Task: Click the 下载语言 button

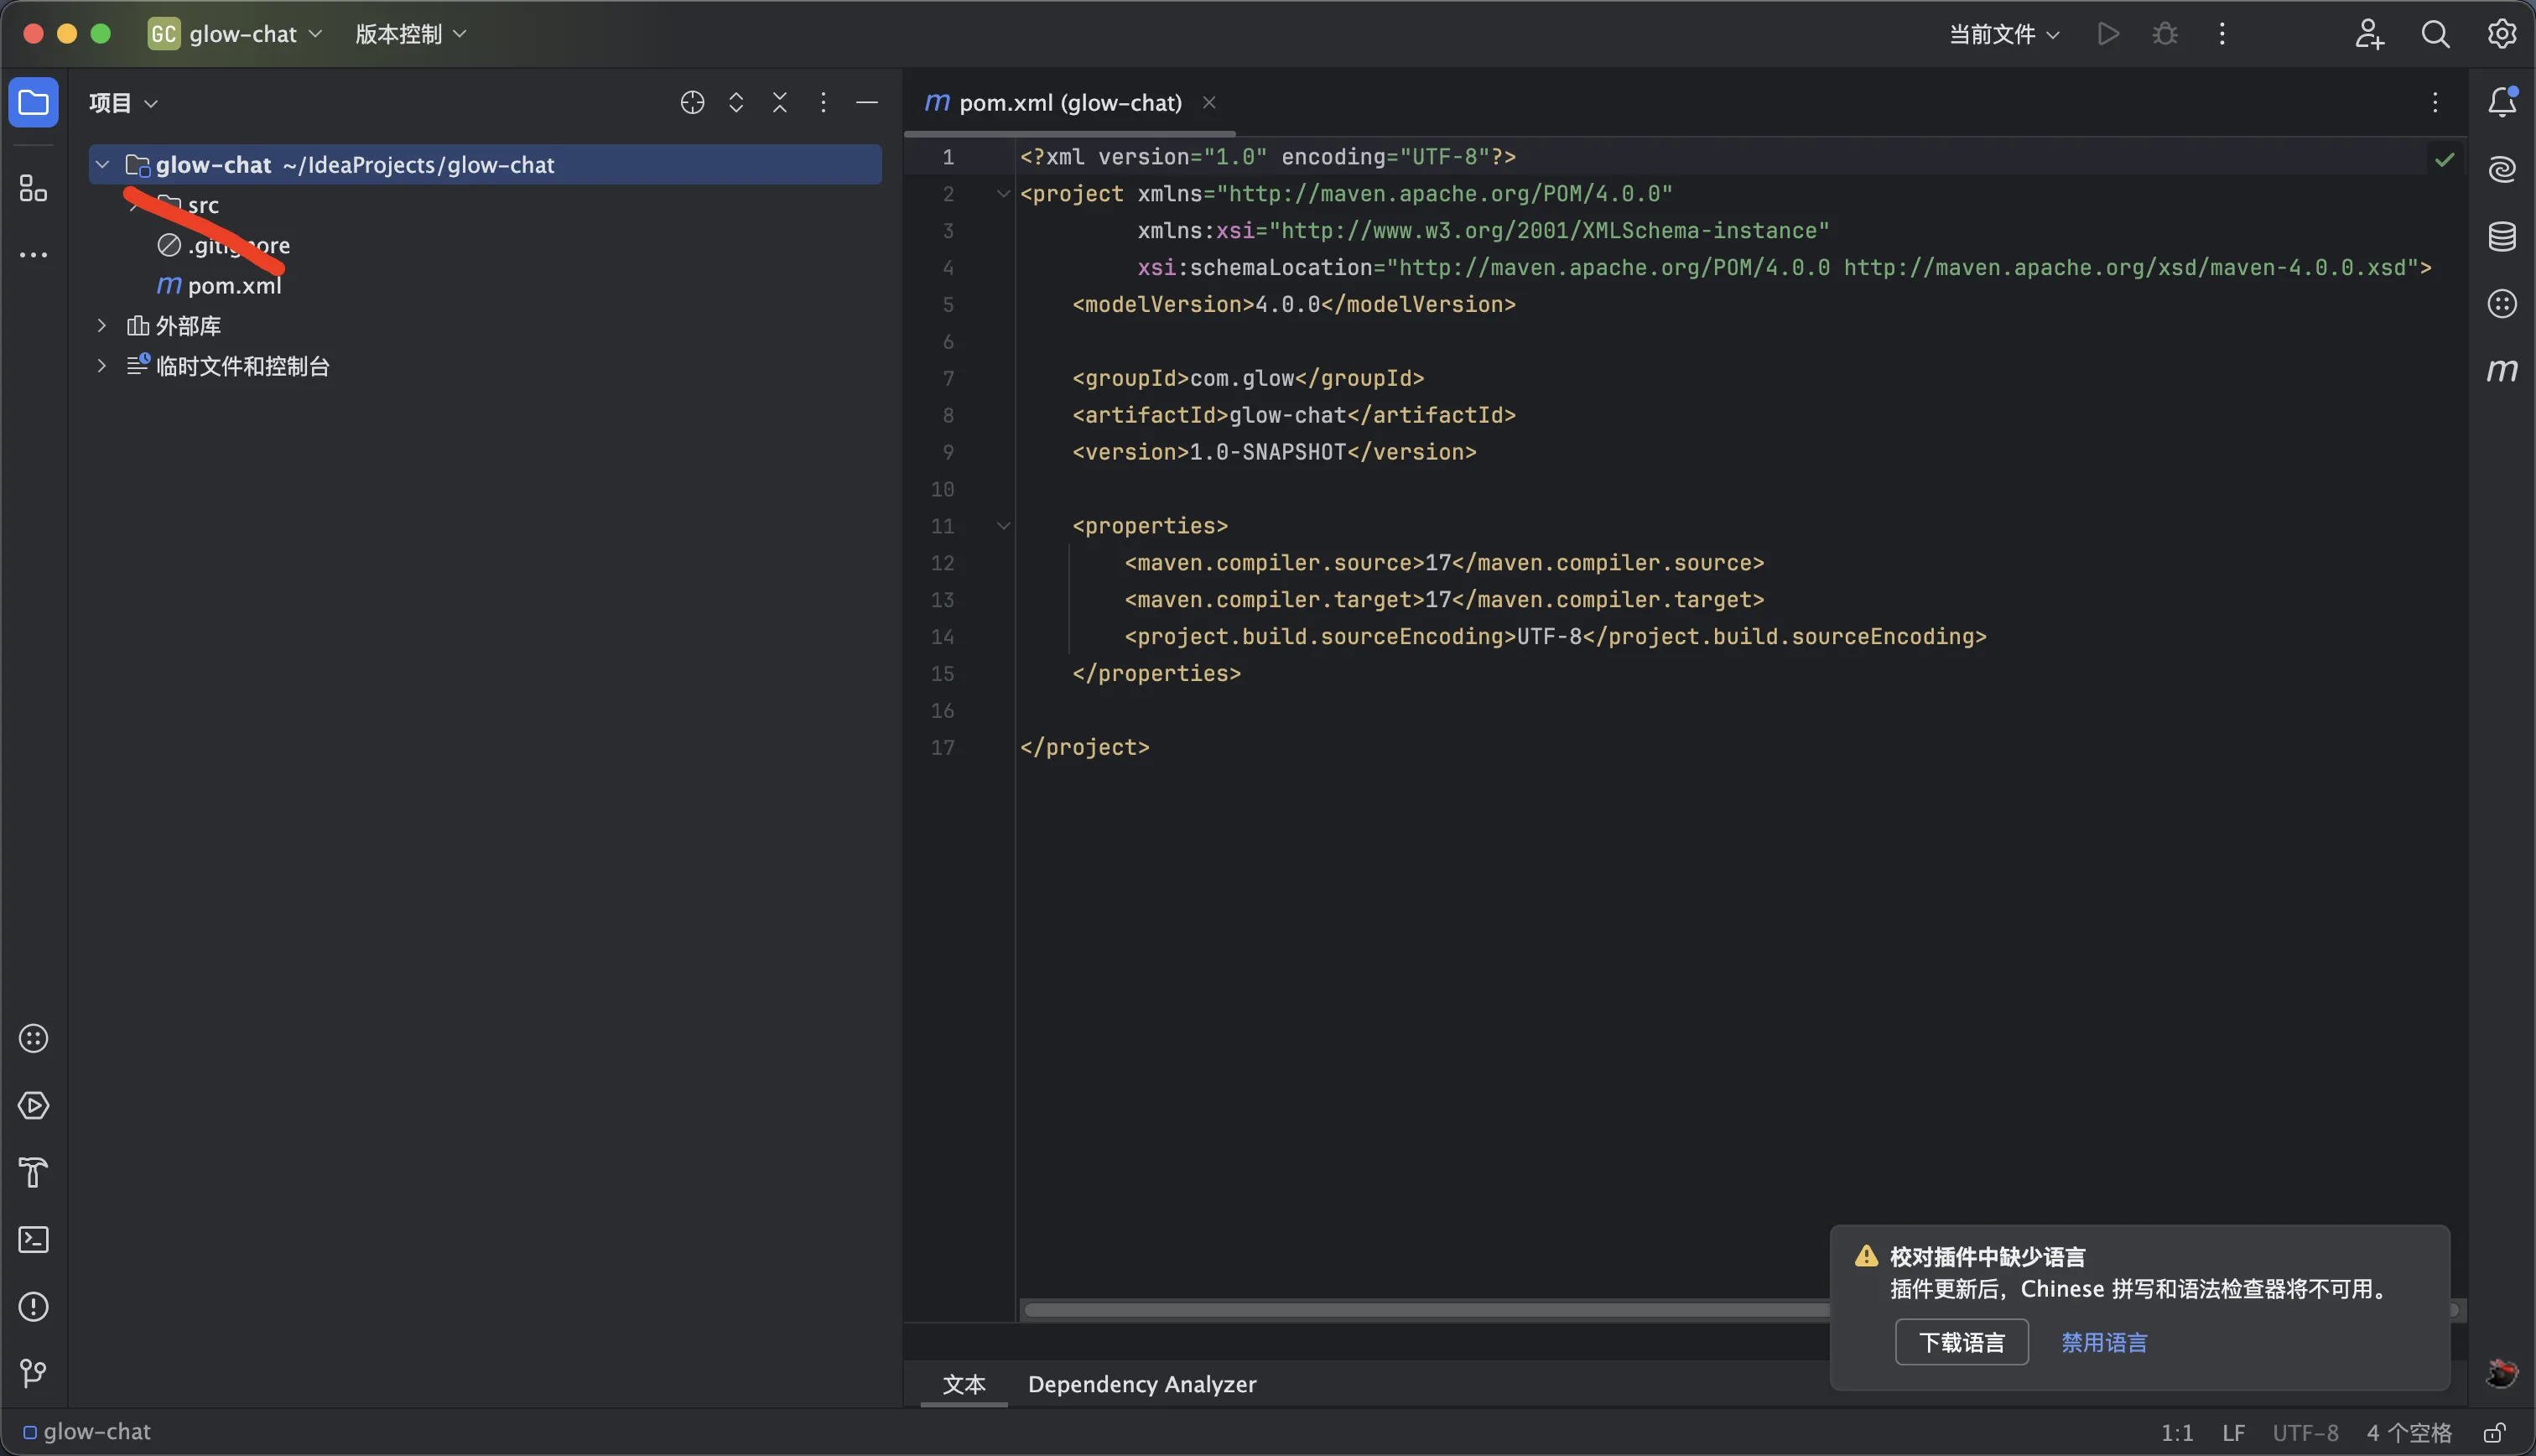Action: pos(1960,1342)
